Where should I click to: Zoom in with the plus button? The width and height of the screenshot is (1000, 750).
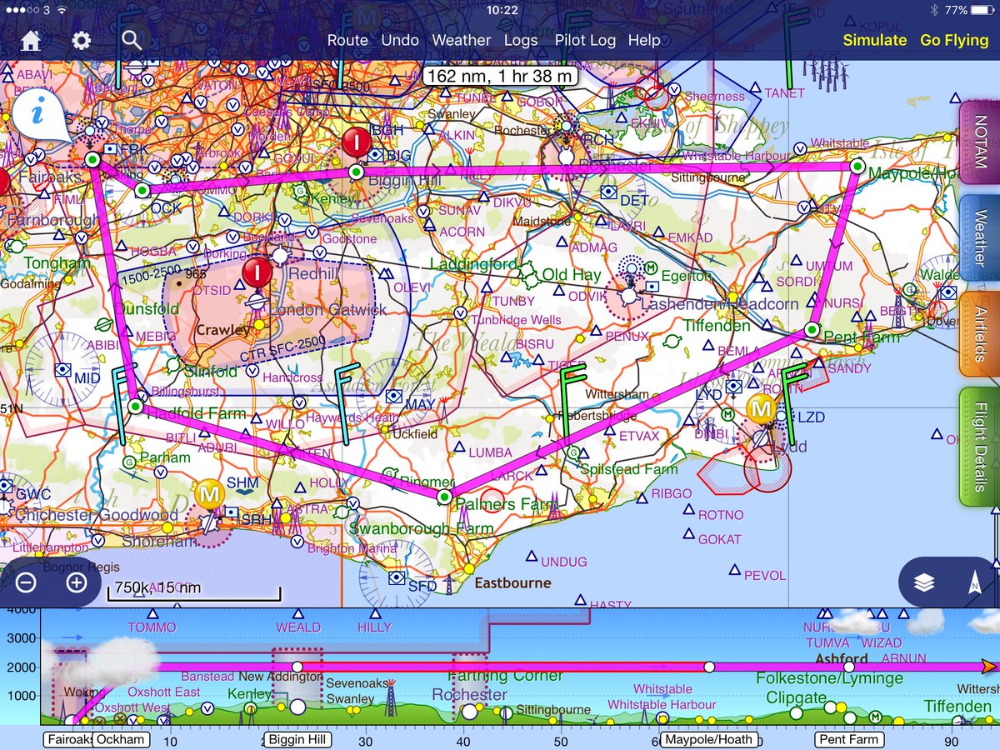(x=77, y=582)
